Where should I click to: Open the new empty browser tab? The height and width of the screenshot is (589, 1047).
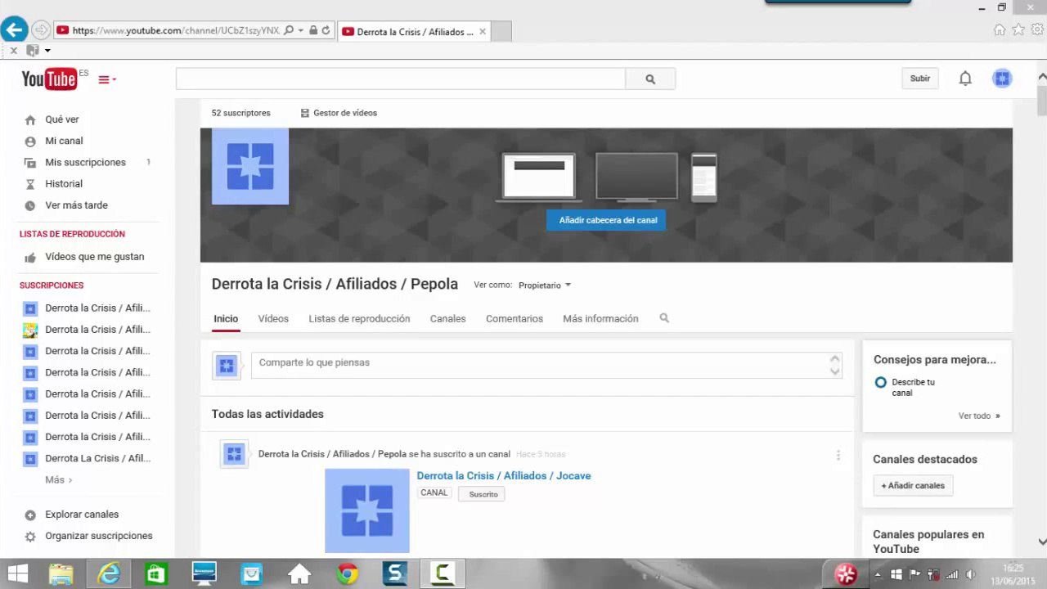click(501, 31)
